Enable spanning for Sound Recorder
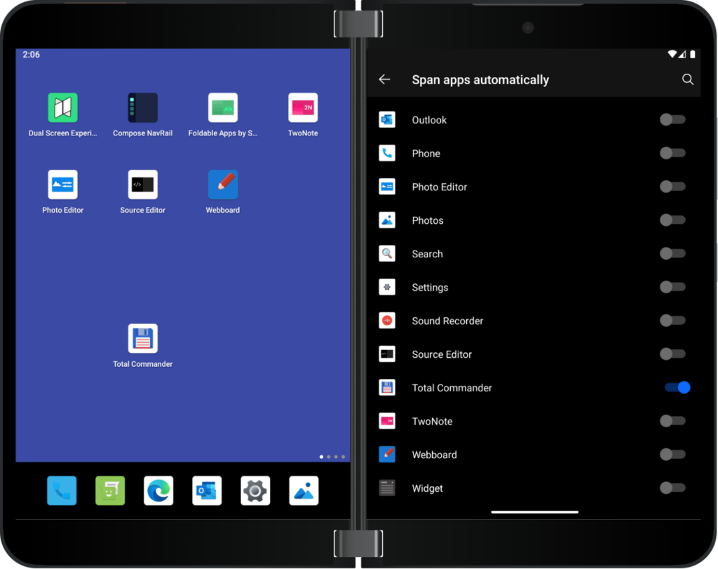Screen dimensions: 718x569 click(x=672, y=321)
